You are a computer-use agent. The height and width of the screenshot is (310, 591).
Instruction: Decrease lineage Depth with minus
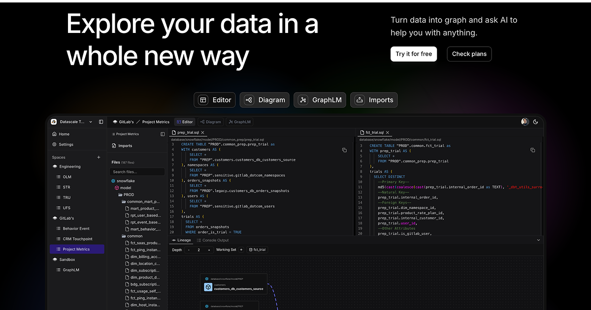coord(189,250)
